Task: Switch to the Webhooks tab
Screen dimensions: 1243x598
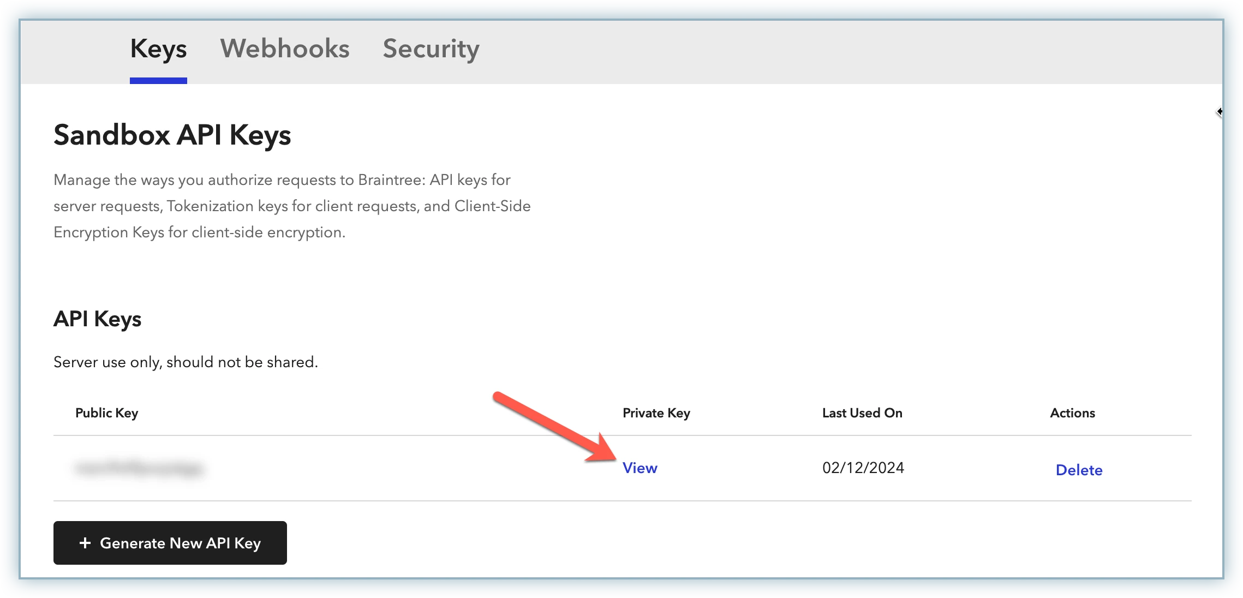Action: [284, 49]
